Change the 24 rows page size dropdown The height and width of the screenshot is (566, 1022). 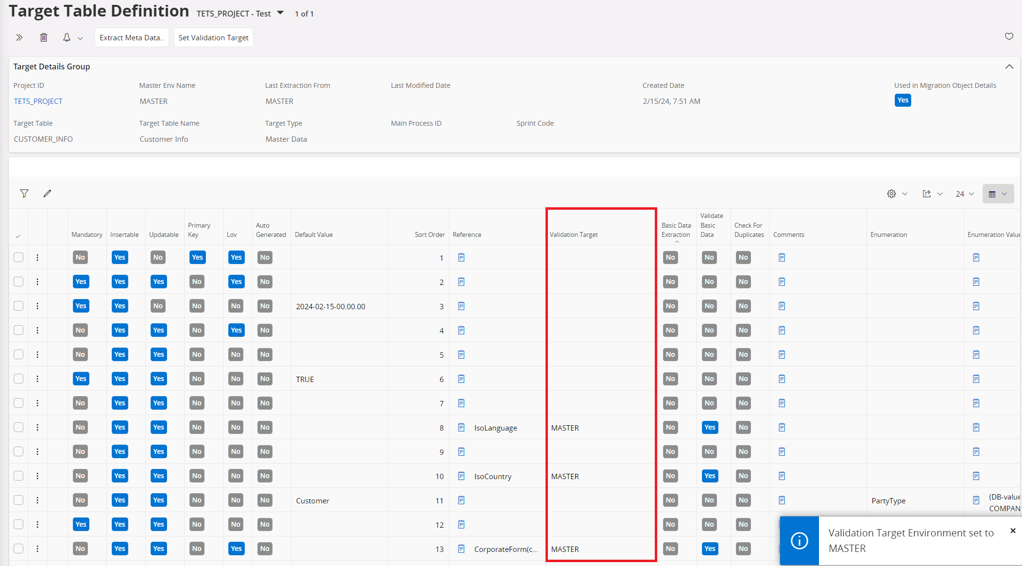(965, 194)
